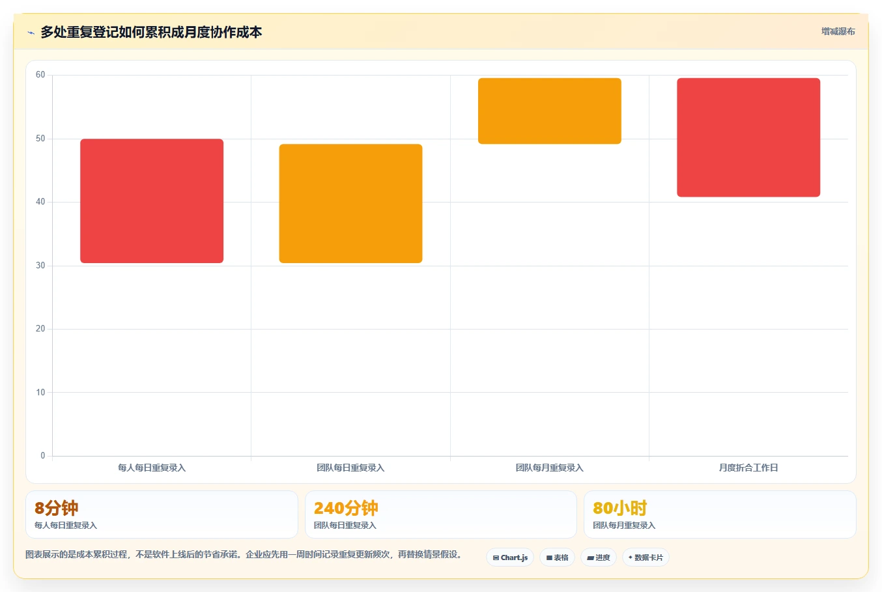Click the y-axis value 10
The height and width of the screenshot is (592, 882).
(x=40, y=393)
